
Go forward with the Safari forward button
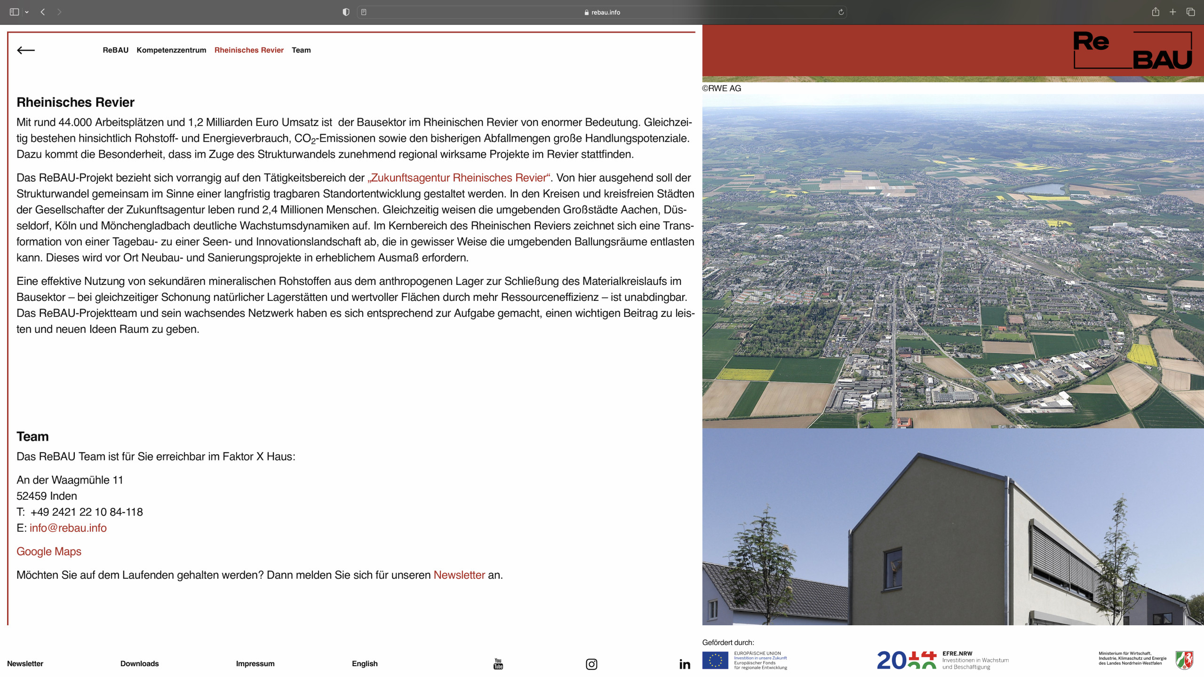[59, 12]
